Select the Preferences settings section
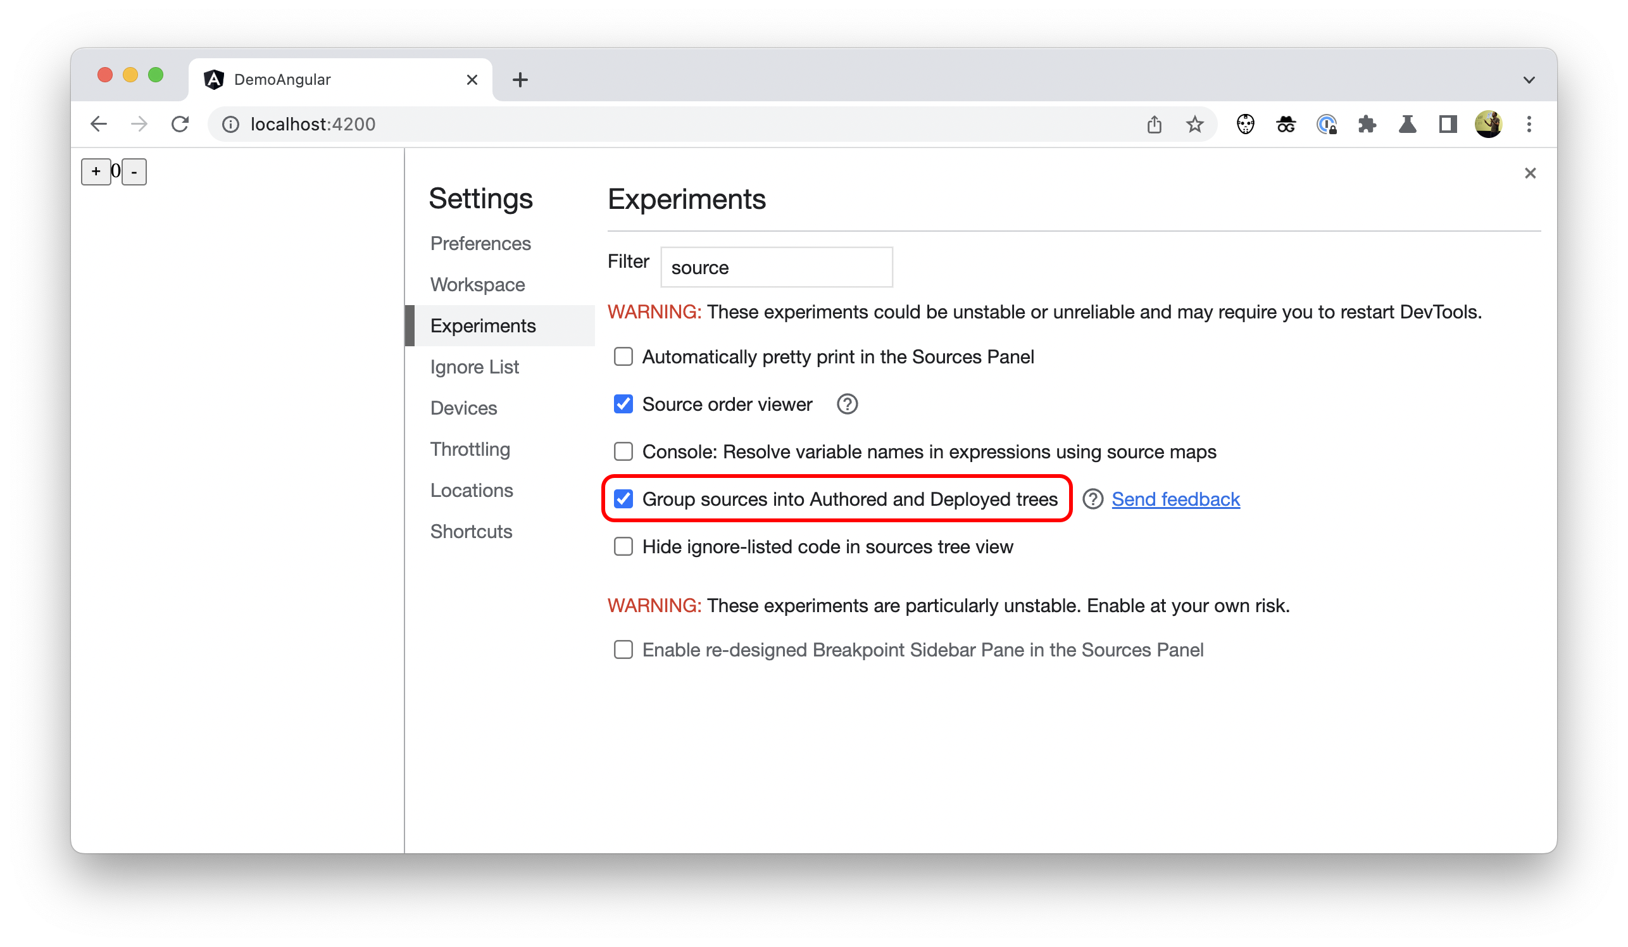Screen dimensions: 1628x947 coord(481,242)
